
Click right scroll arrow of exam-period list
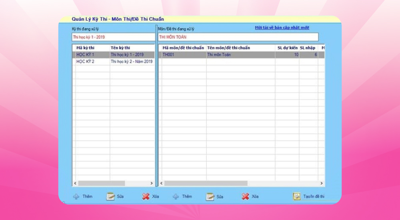[x=151, y=183]
